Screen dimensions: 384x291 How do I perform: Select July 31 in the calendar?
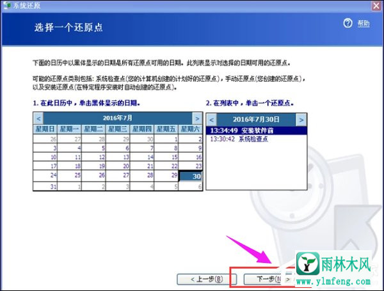coord(45,187)
